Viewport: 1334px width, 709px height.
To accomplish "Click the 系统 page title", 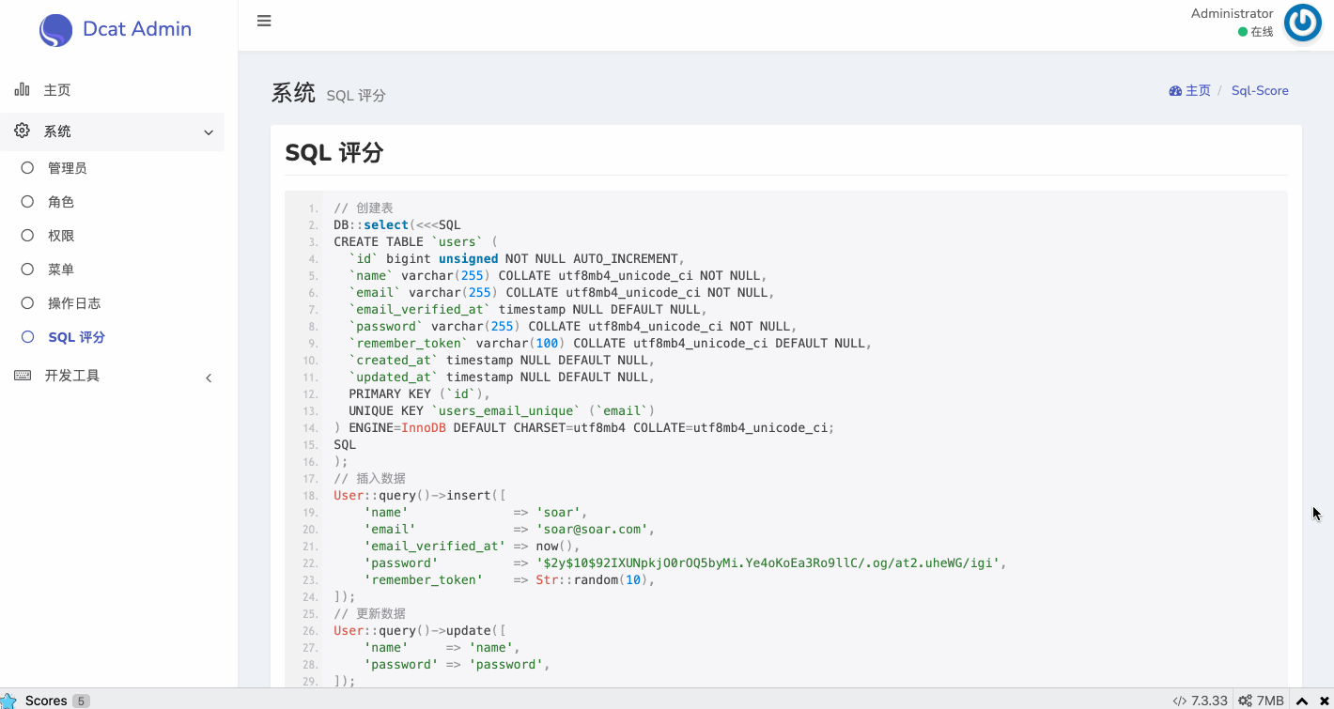I will point(293,92).
